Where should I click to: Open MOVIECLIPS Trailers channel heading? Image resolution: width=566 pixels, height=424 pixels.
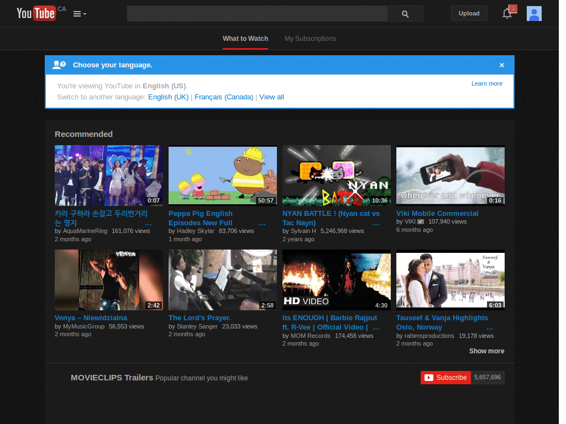[112, 378]
